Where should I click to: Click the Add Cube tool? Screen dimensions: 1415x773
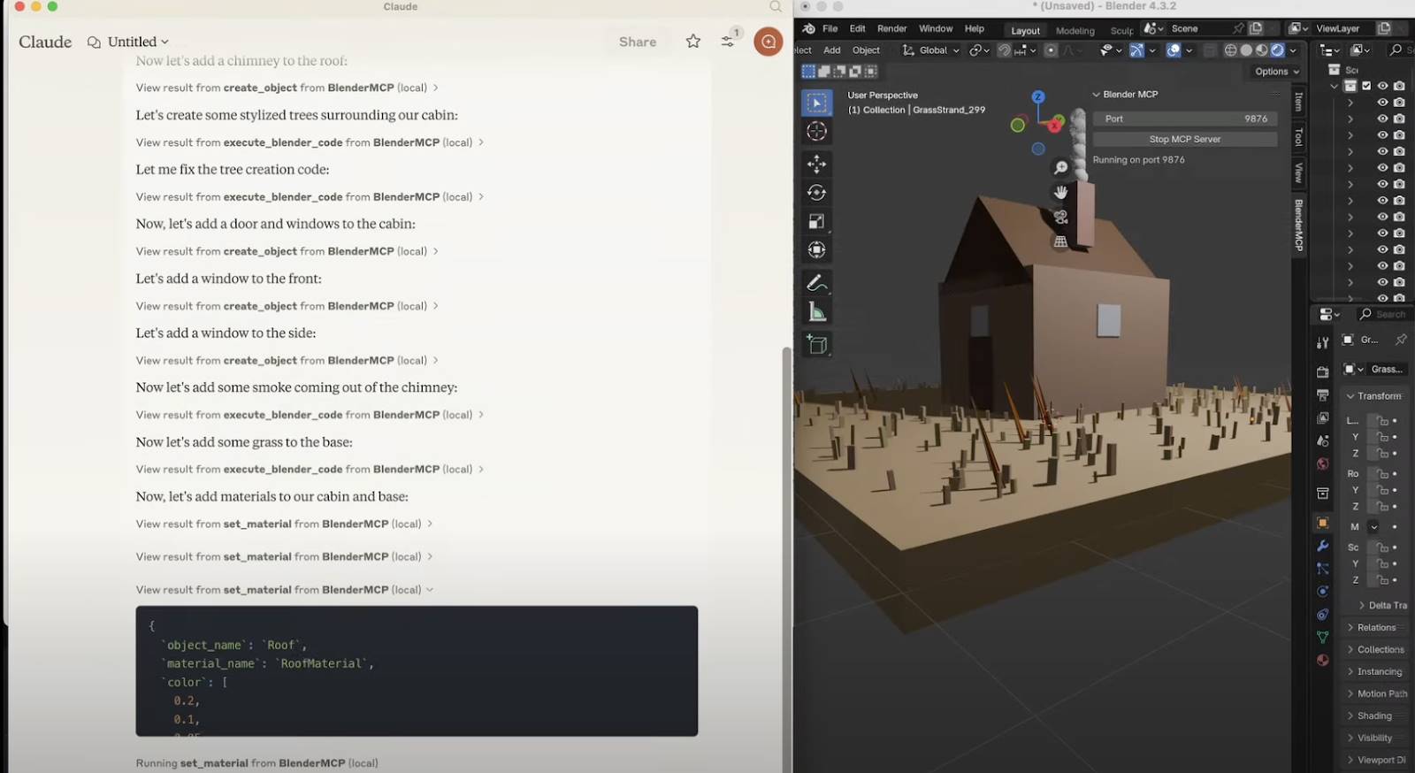point(816,345)
